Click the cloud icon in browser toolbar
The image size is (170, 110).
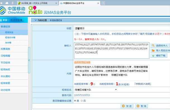(7, 3)
